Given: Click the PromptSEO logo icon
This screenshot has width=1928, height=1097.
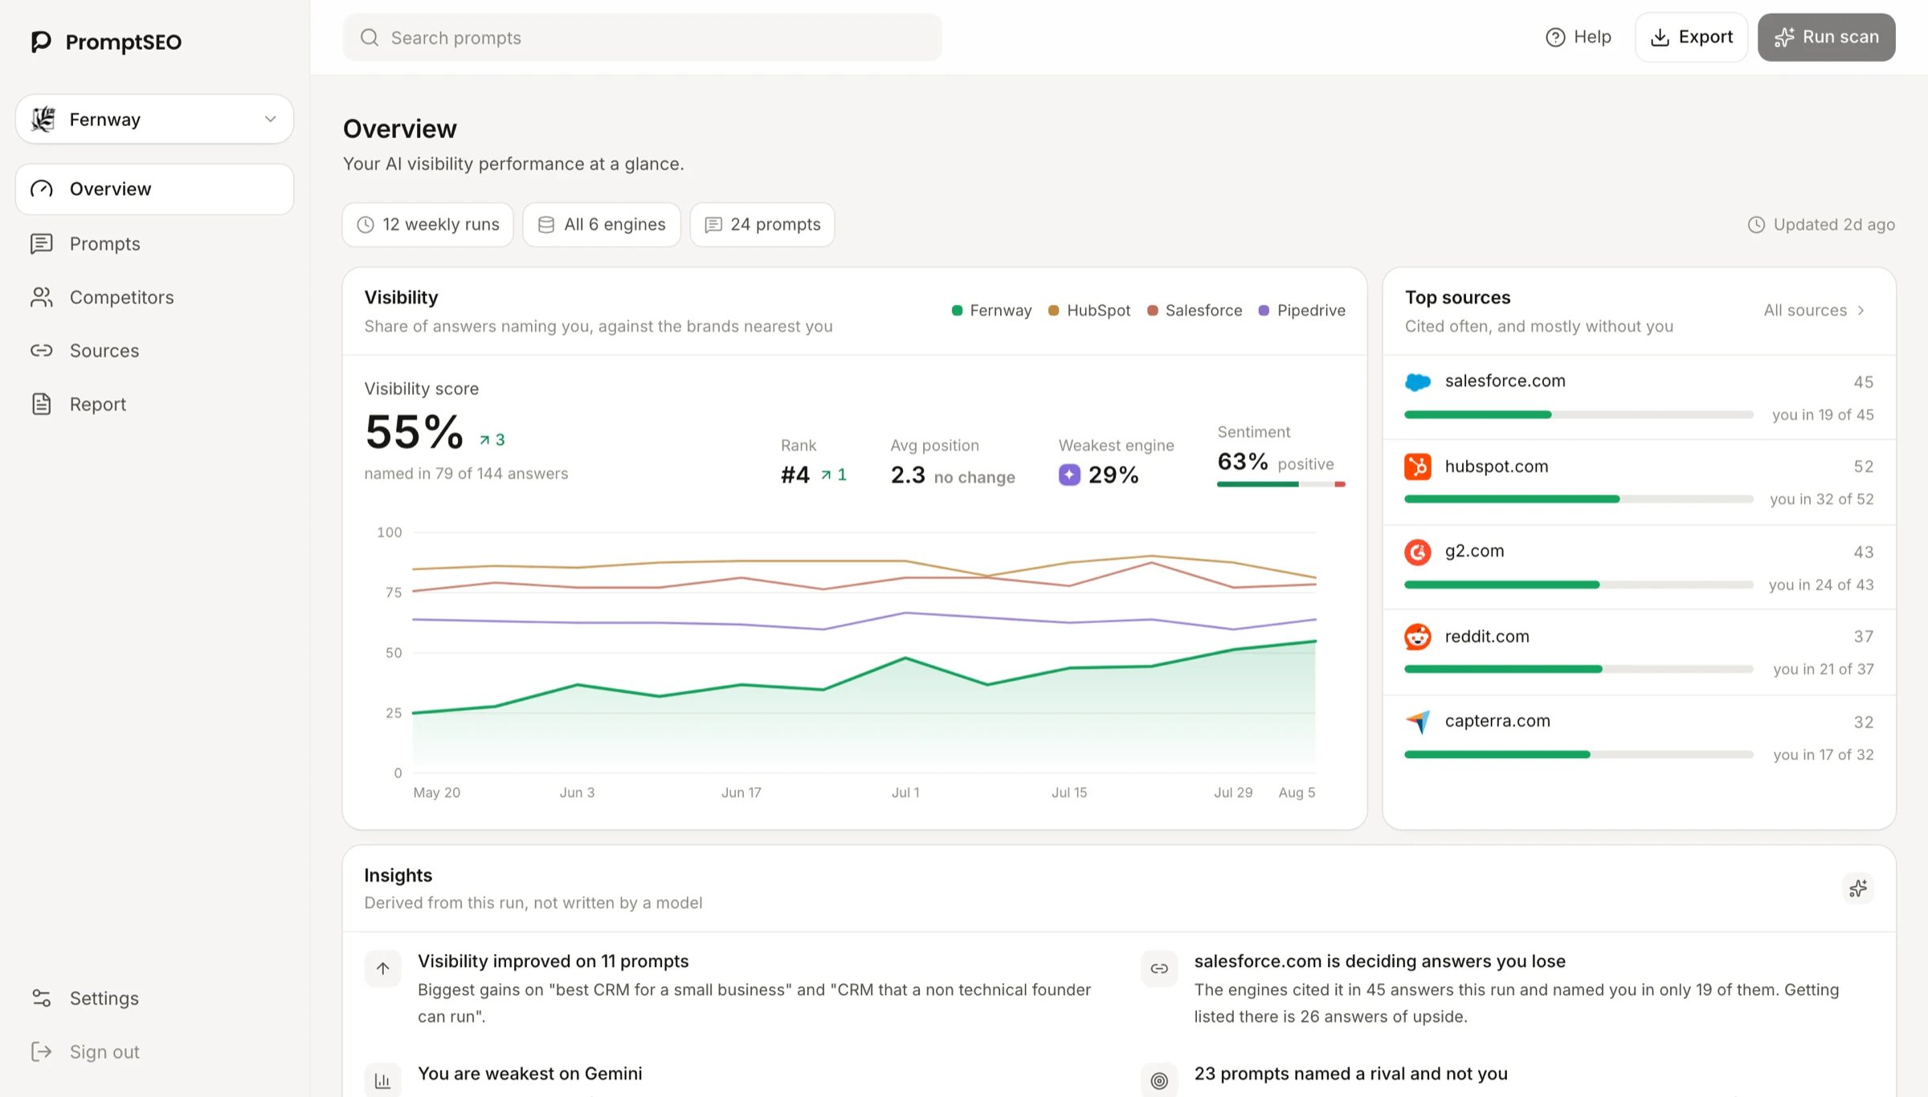Looking at the screenshot, I should [x=41, y=41].
